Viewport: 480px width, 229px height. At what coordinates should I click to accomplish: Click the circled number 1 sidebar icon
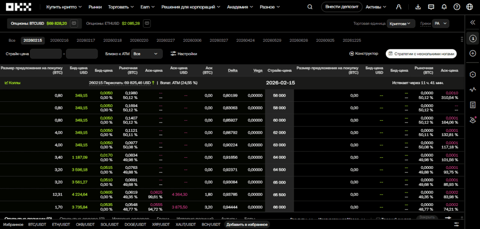(472, 38)
